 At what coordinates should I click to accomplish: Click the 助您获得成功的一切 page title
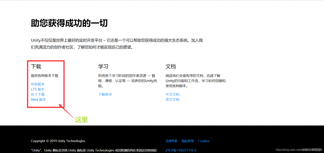click(x=69, y=23)
